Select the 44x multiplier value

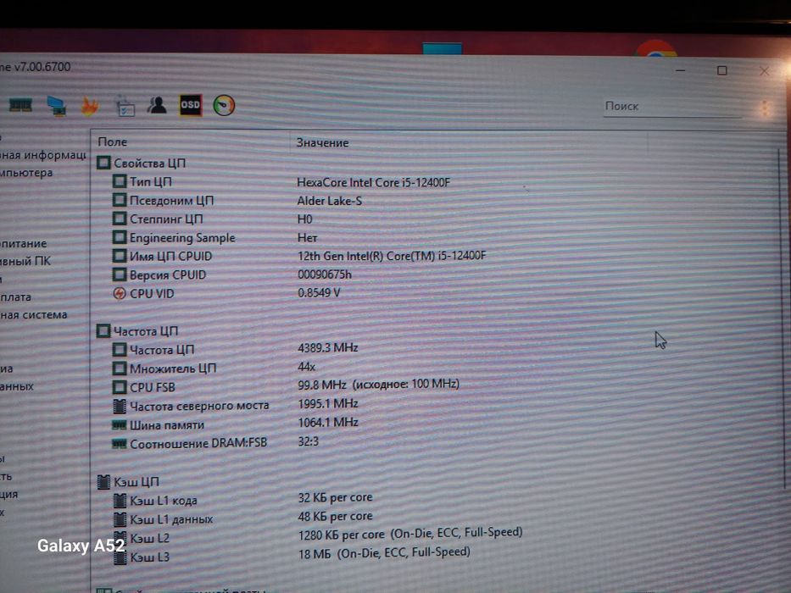pos(307,367)
